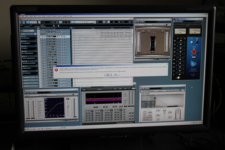This screenshot has width=225, height=150.
Task: Open the Touch automation mode dropdown
Action: 46,22
